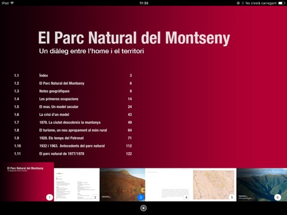Tap the 11:35 clock in status bar
287x215 pixels.
click(143, 3)
